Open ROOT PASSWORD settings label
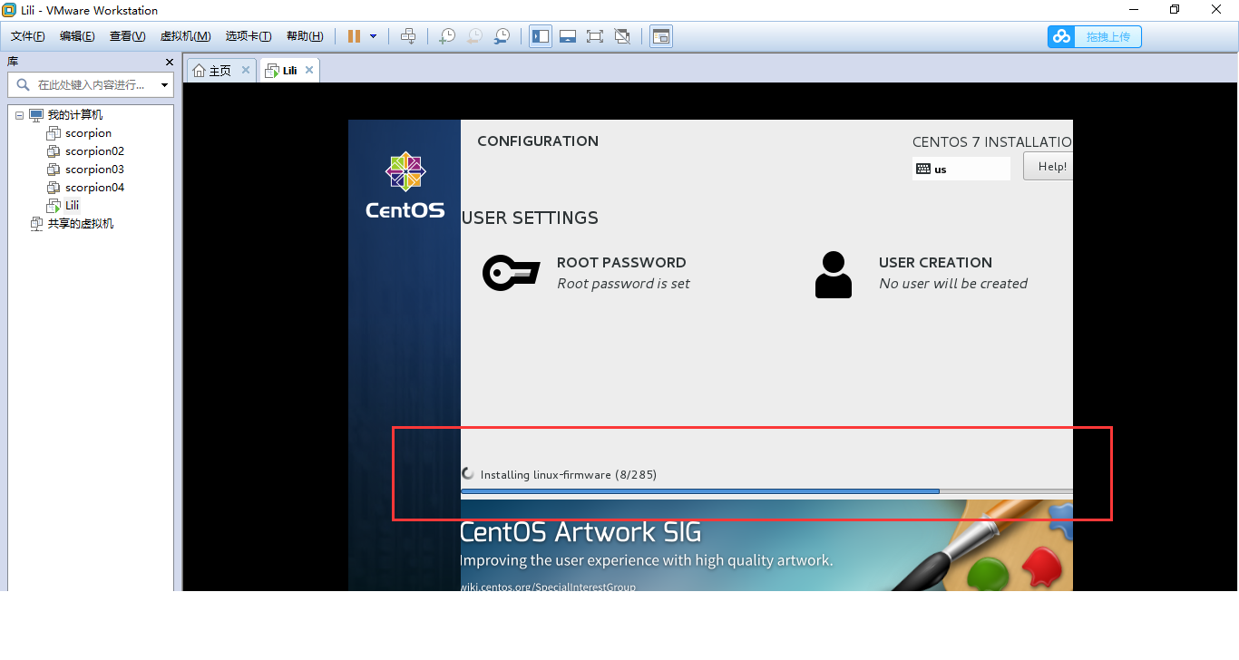This screenshot has height=660, width=1239. point(621,263)
